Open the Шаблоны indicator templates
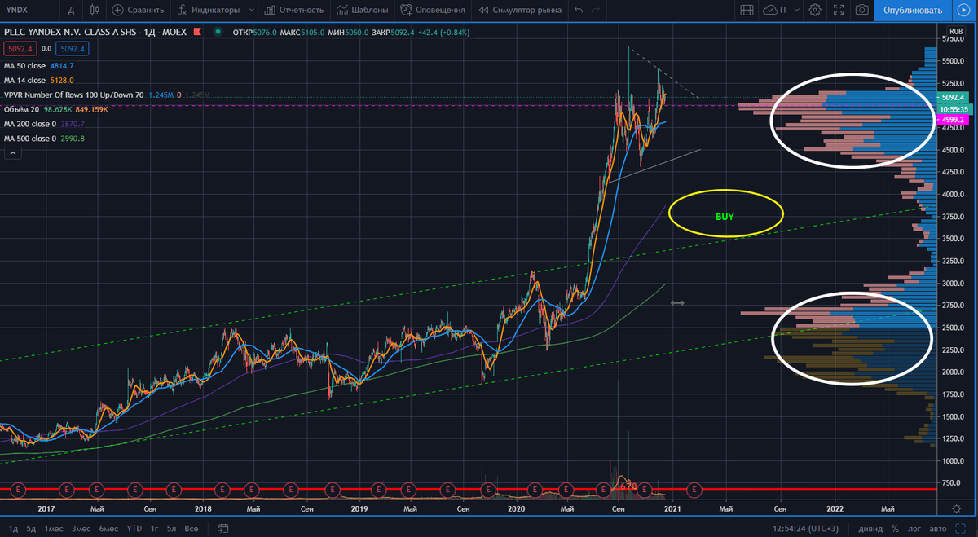This screenshot has width=978, height=537. [x=363, y=11]
